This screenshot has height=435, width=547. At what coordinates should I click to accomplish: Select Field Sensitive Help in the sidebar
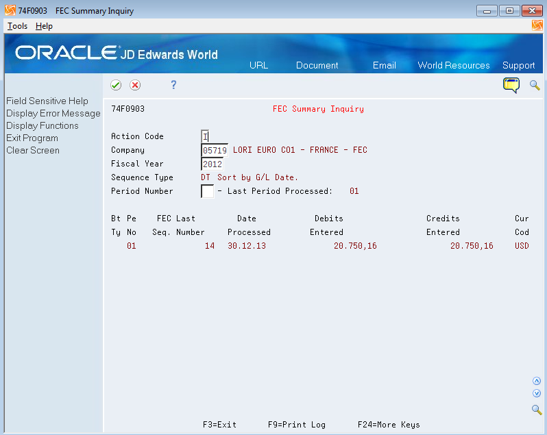point(47,101)
